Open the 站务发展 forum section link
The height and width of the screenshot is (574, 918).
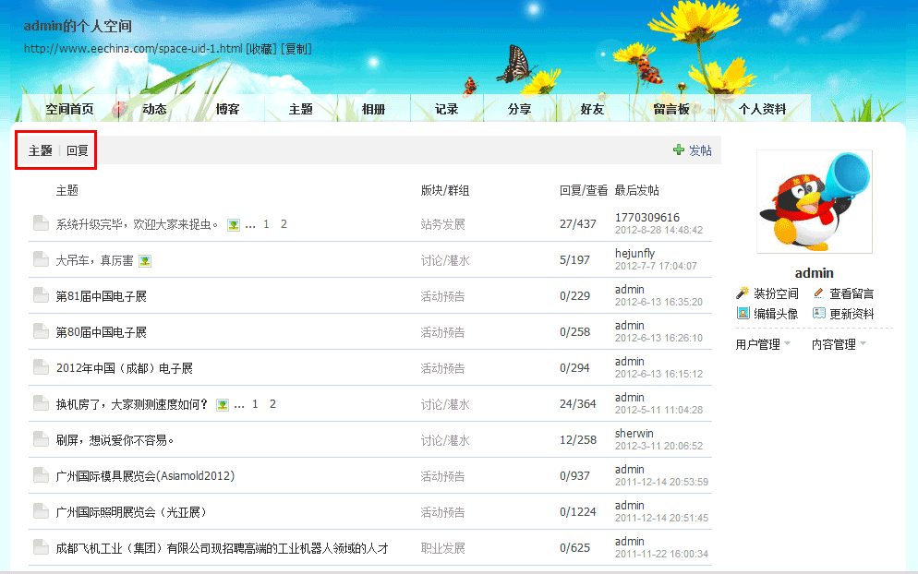443,224
